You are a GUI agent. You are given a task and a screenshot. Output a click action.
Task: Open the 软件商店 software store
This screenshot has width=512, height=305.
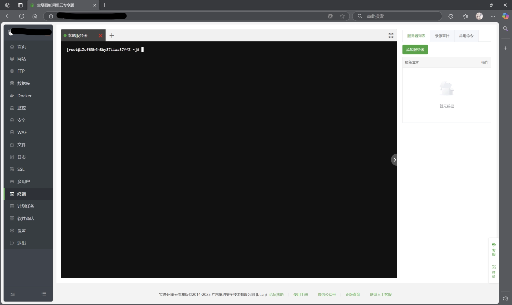[25, 218]
